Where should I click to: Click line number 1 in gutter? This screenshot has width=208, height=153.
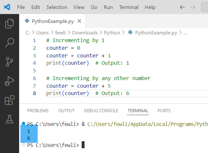point(34,40)
